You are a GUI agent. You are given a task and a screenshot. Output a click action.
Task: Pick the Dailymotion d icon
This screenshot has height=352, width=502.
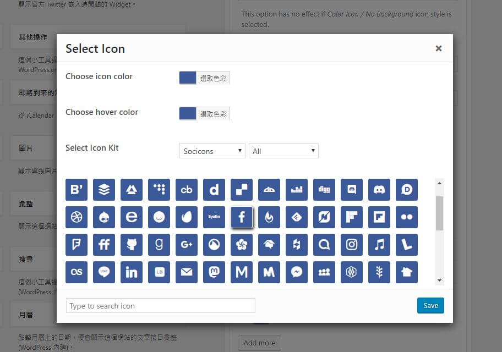(x=214, y=190)
